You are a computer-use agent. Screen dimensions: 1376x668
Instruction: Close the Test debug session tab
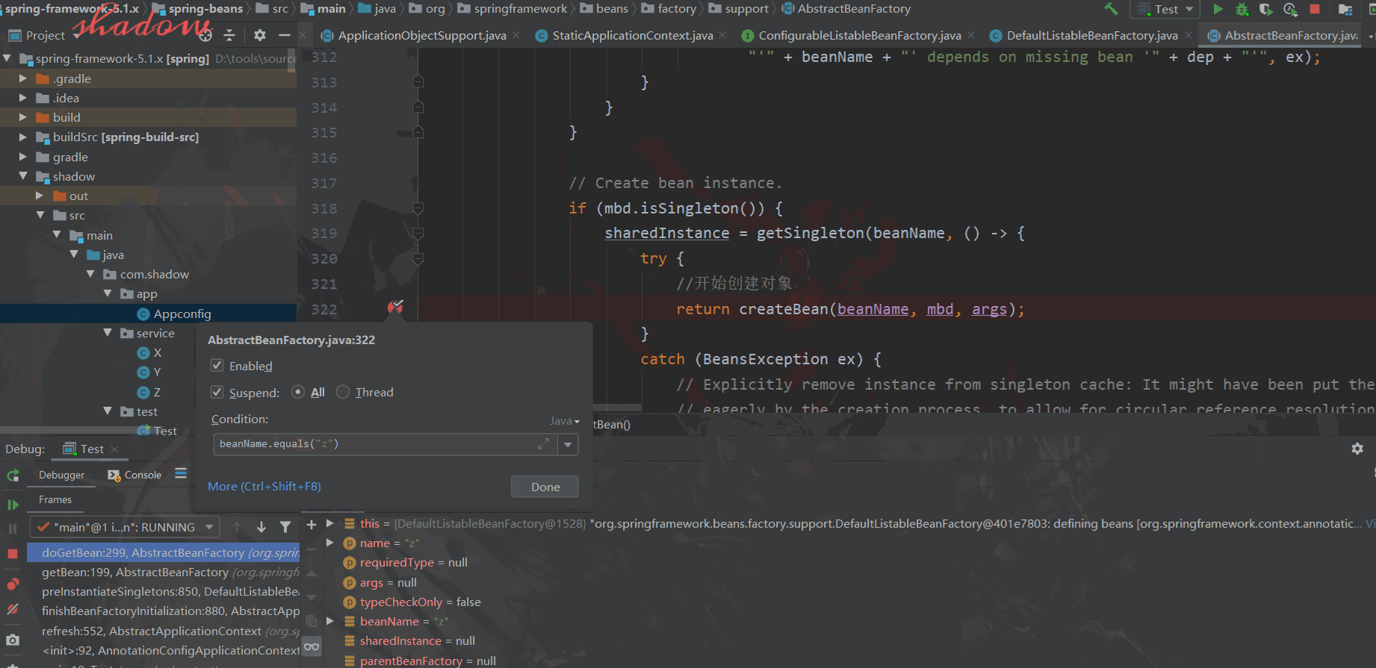point(114,449)
